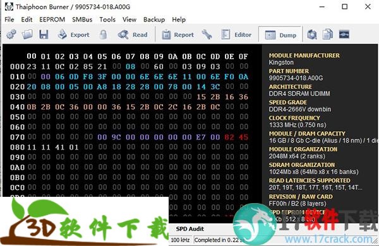379x246 pixels.
Task: Open the Editor view
Action: [236, 35]
